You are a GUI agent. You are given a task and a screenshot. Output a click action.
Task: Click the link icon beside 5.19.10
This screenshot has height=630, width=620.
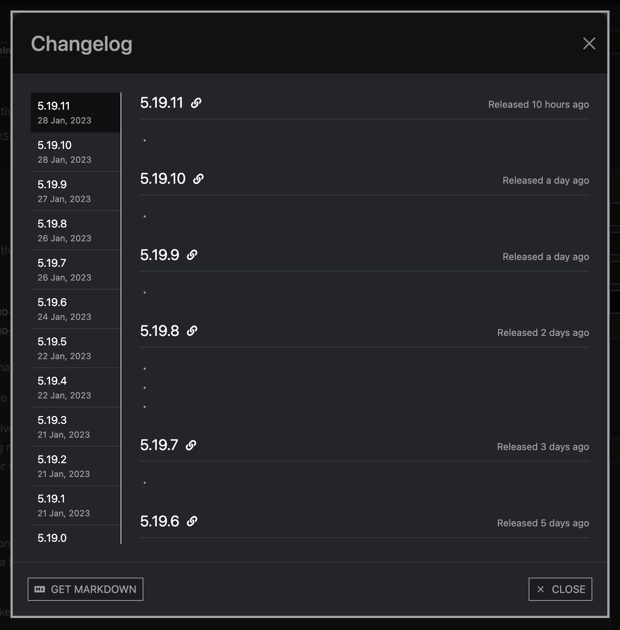point(198,179)
